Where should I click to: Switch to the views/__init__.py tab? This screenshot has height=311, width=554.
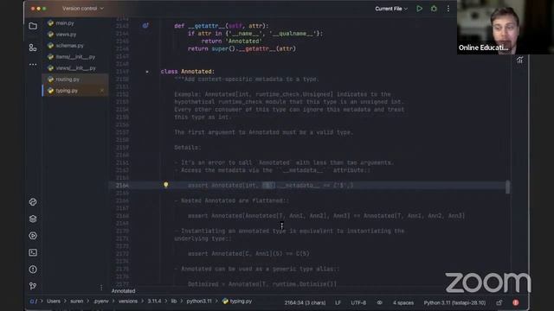point(75,68)
